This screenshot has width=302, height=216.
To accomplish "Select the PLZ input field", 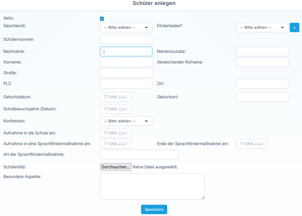I will tap(126, 84).
